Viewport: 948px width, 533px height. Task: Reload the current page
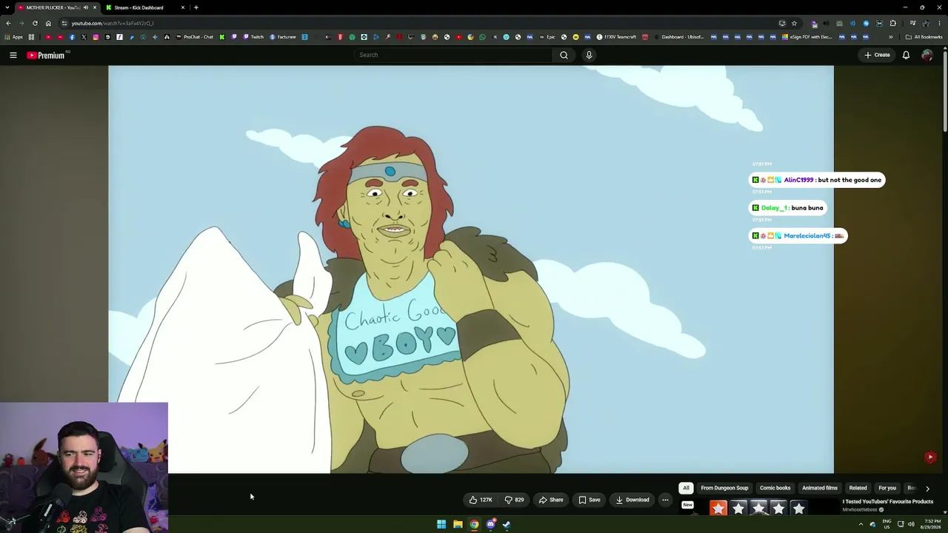coord(35,23)
